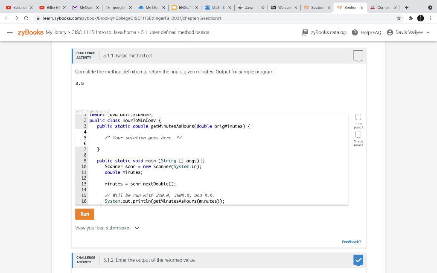Click the 5.1.2 activity completed checkmark badge
437x273 pixels.
(x=358, y=260)
